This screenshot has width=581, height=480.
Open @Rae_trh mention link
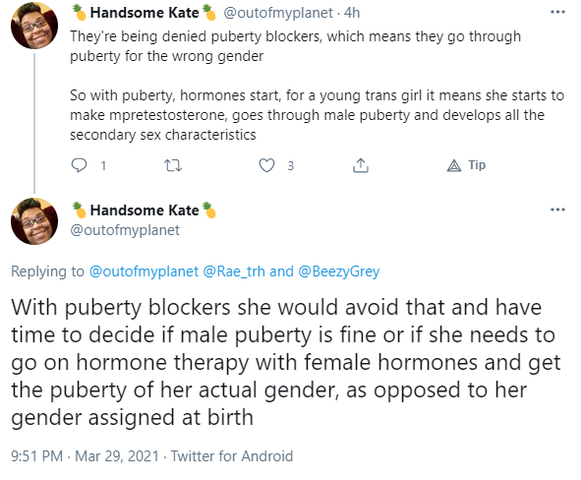coord(234,271)
